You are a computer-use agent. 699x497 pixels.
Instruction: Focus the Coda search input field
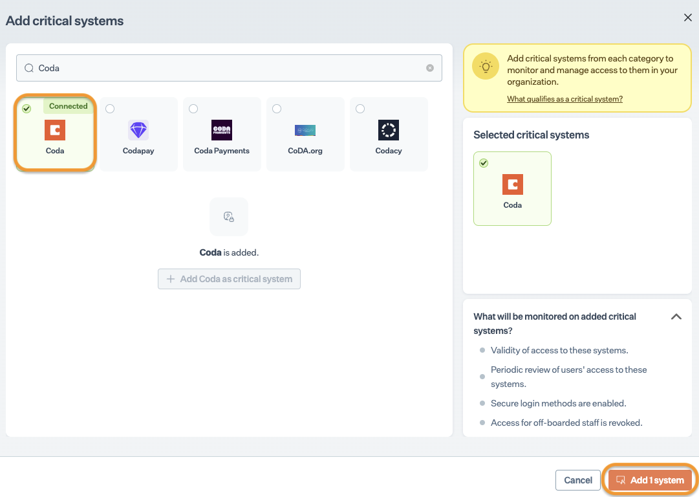tap(229, 68)
